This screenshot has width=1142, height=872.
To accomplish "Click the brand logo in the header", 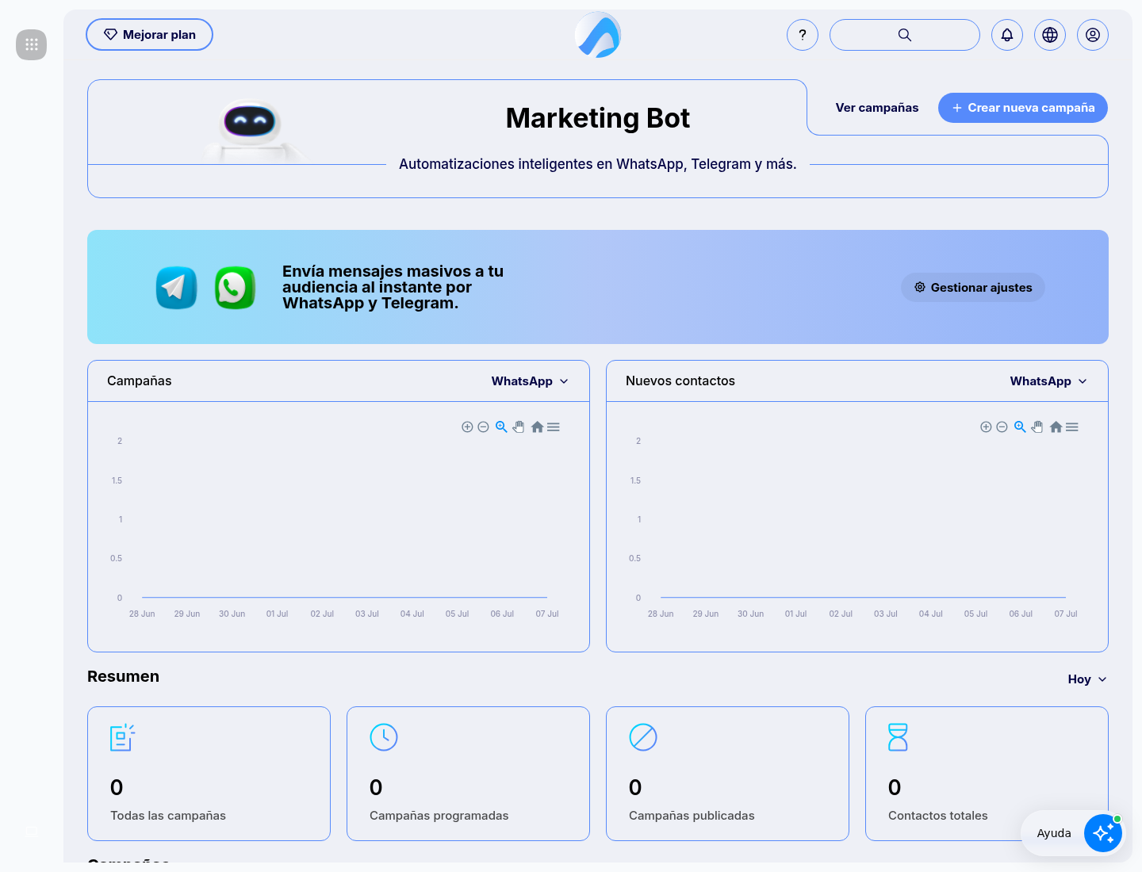I will (598, 35).
